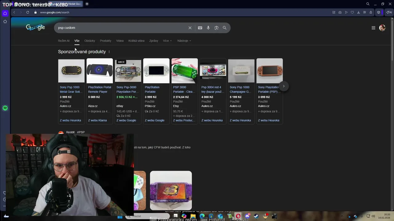Start voice search with microphone icon

(x=208, y=28)
